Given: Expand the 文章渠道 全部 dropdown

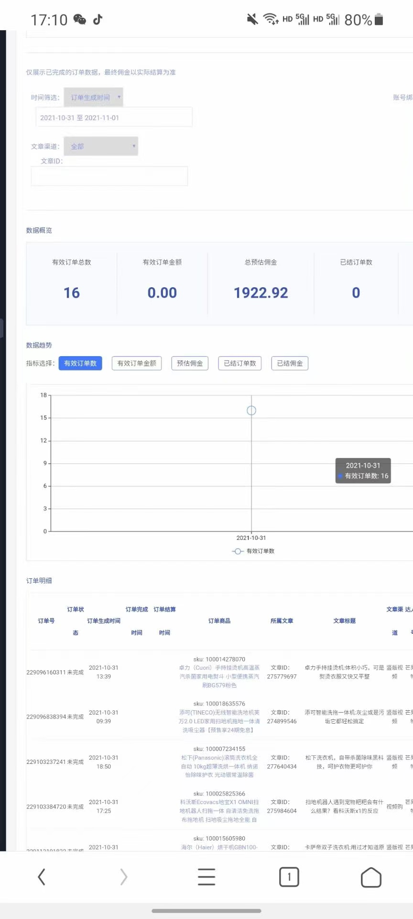Looking at the screenshot, I should tap(101, 146).
